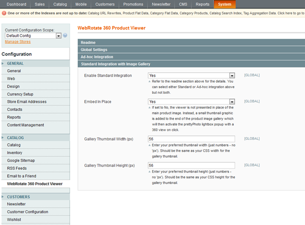The height and width of the screenshot is (225, 305).
Task: Click the Gallery Thumbnail Width input field
Action: pos(191,139)
